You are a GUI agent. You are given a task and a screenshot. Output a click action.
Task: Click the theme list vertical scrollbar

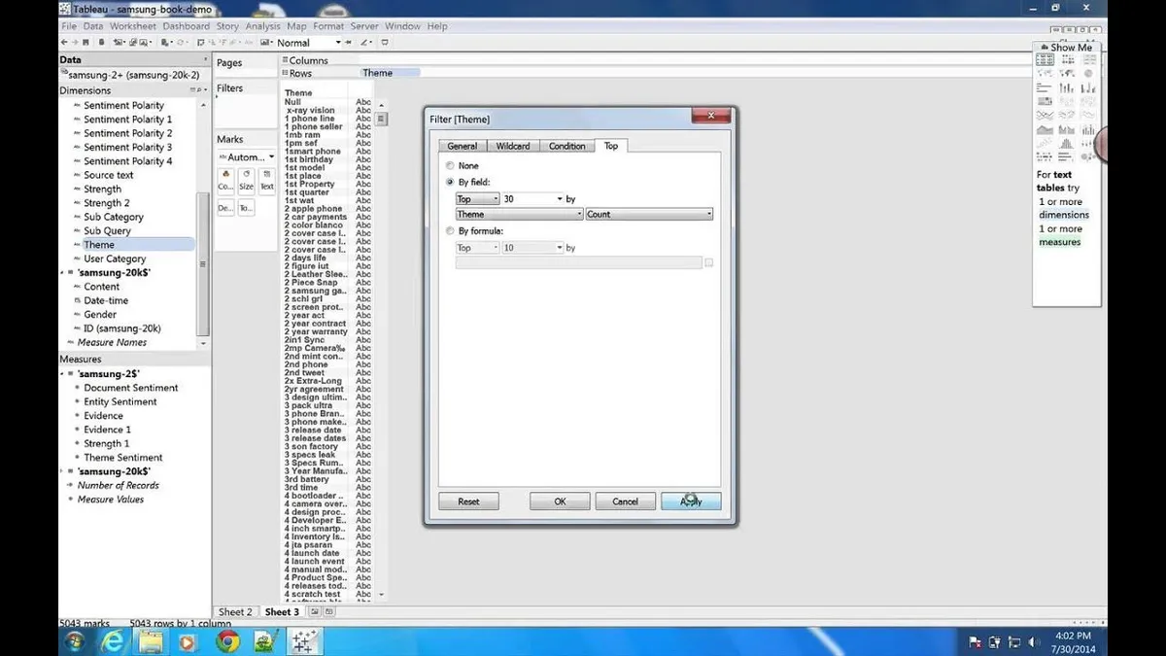[382, 120]
